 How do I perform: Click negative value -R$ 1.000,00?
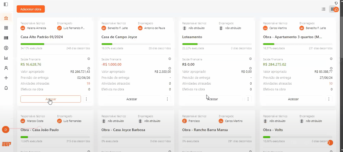point(111,64)
